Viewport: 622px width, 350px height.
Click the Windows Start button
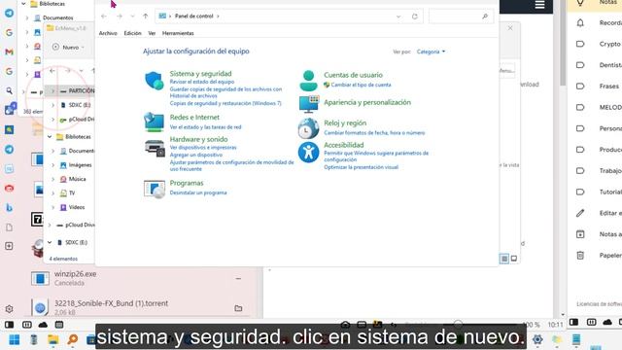(15, 340)
